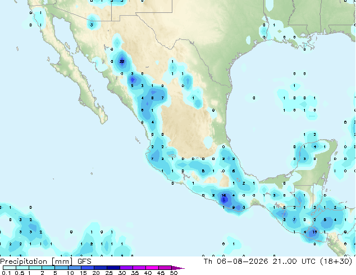
Task: Click the legend label "10"
Action: click(70, 273)
